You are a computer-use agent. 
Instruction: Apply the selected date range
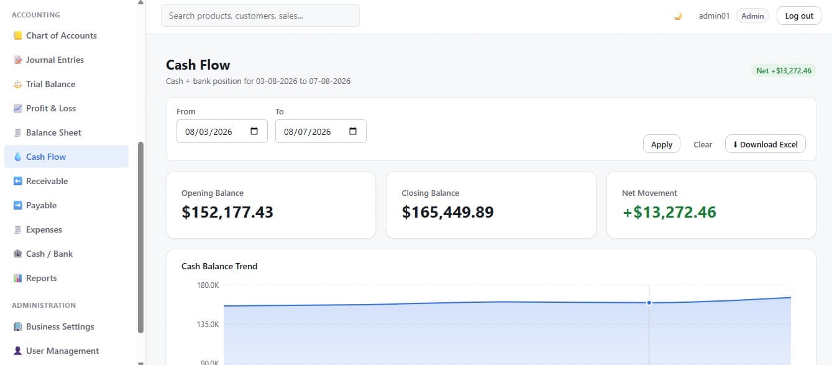pos(662,144)
